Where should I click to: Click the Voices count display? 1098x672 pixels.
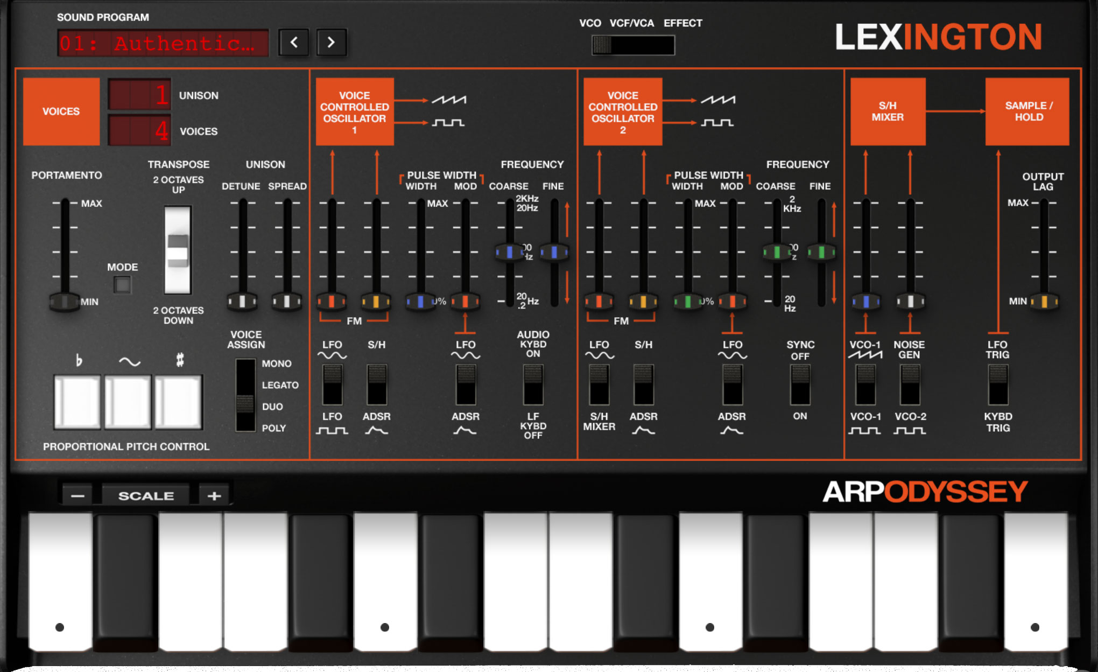coord(139,130)
